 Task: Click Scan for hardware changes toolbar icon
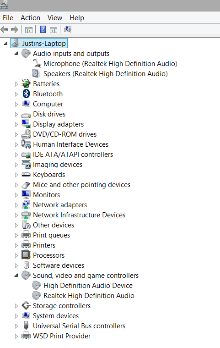[x=68, y=29]
